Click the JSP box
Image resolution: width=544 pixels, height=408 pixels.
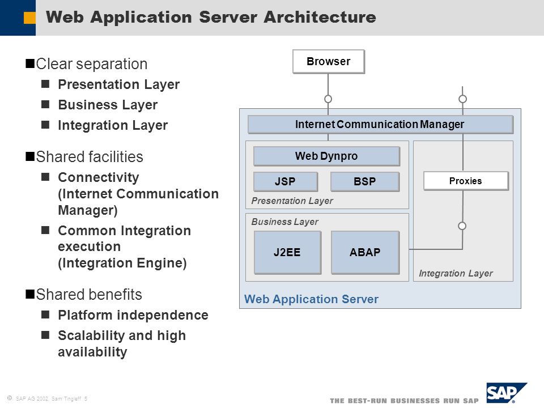[x=286, y=181]
